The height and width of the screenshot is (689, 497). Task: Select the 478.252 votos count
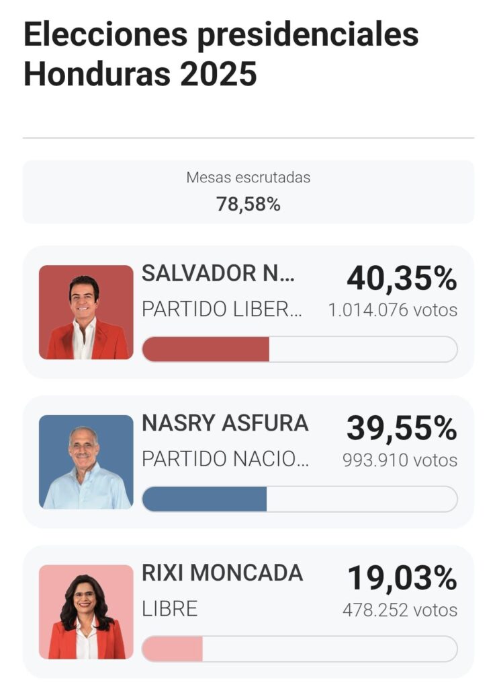[x=400, y=610]
